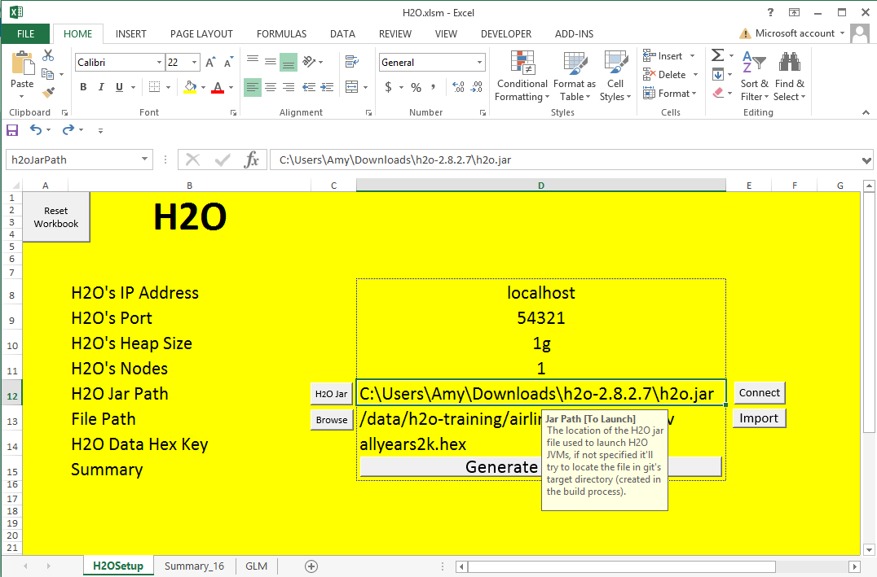Viewport: 877px width, 577px height.
Task: Select the localhost IP address cell
Action: point(540,293)
